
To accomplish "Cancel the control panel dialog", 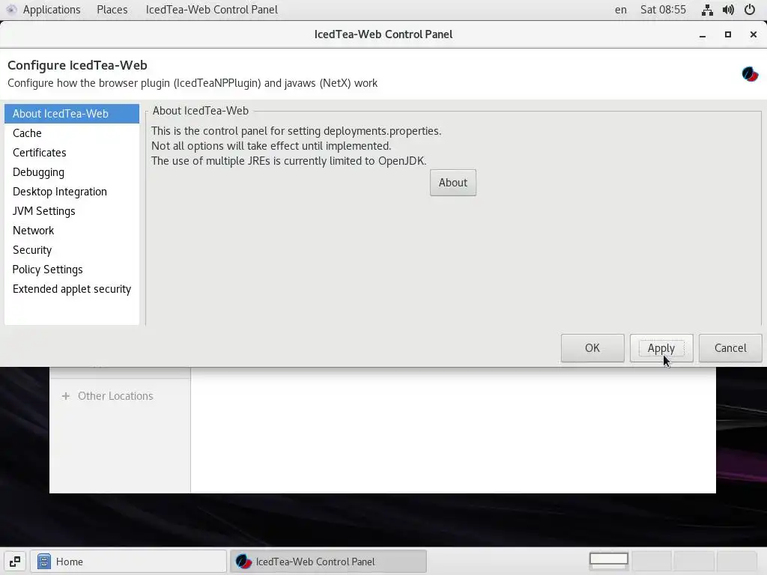I will click(x=730, y=348).
